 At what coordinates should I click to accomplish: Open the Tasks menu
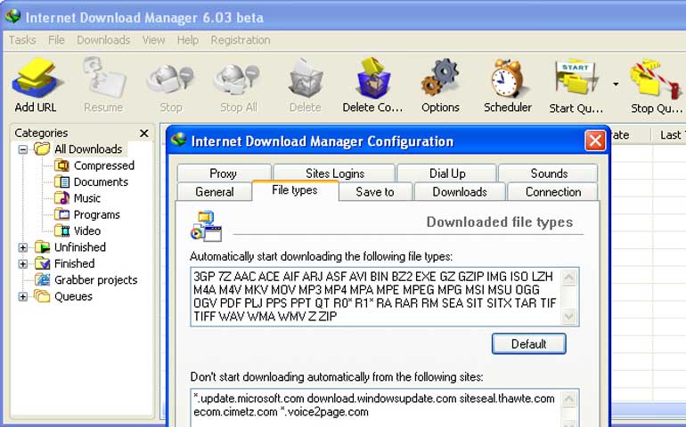[x=22, y=40]
